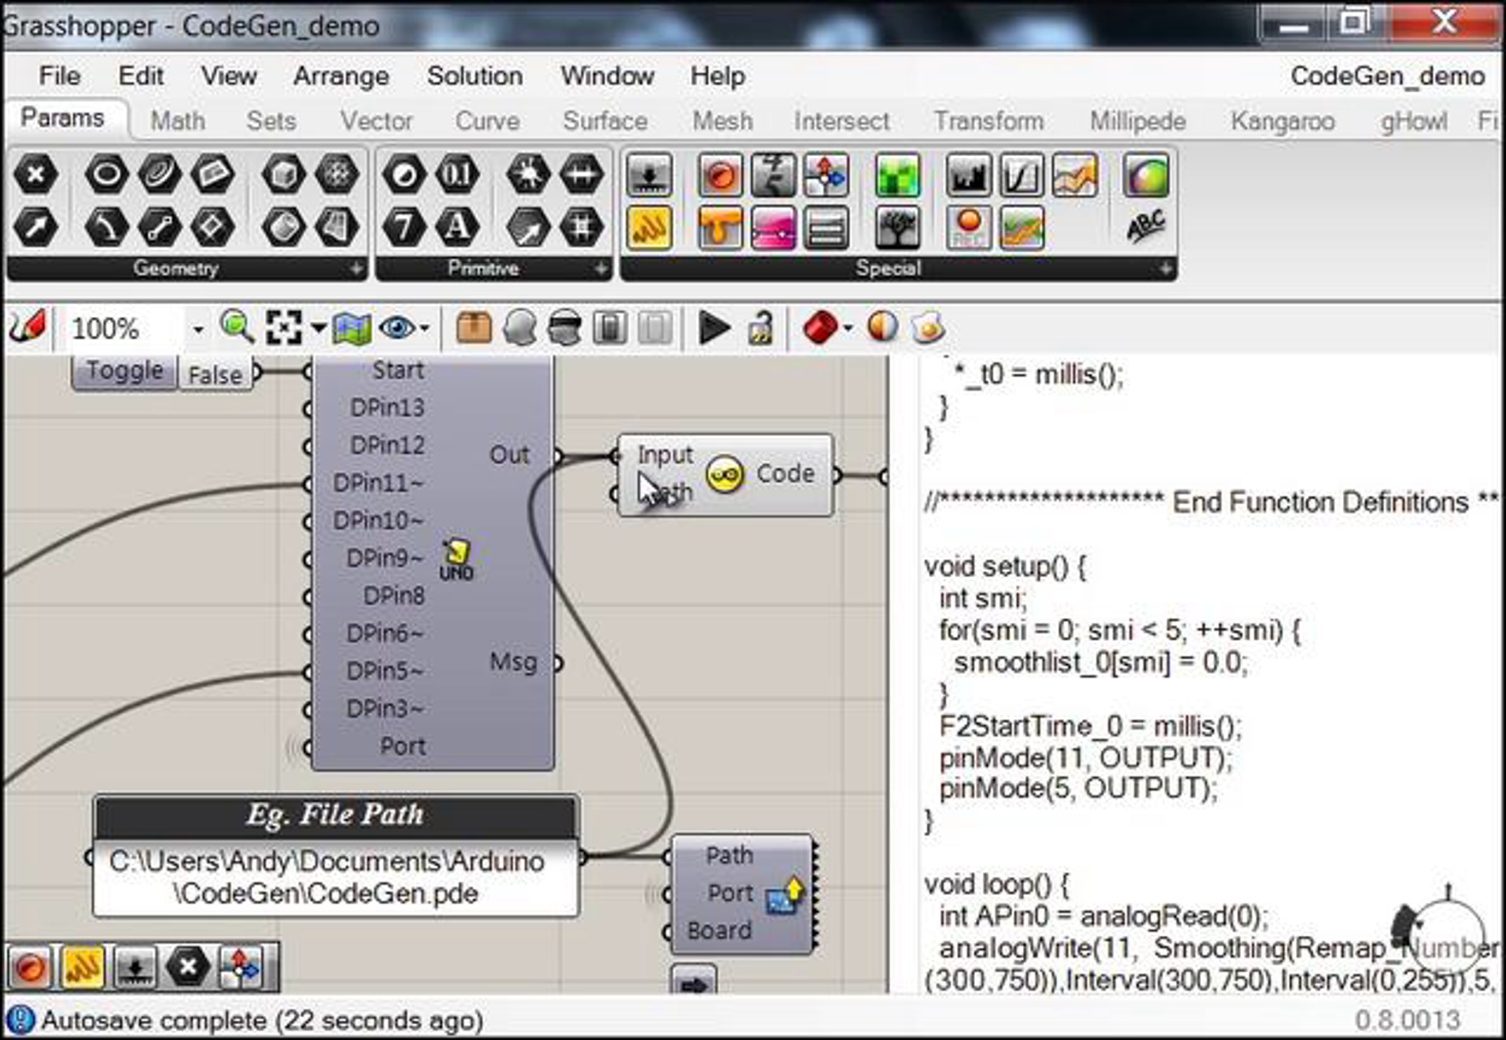The image size is (1506, 1040).
Task: Click the Arduino upload component with Path input
Action: 742,893
